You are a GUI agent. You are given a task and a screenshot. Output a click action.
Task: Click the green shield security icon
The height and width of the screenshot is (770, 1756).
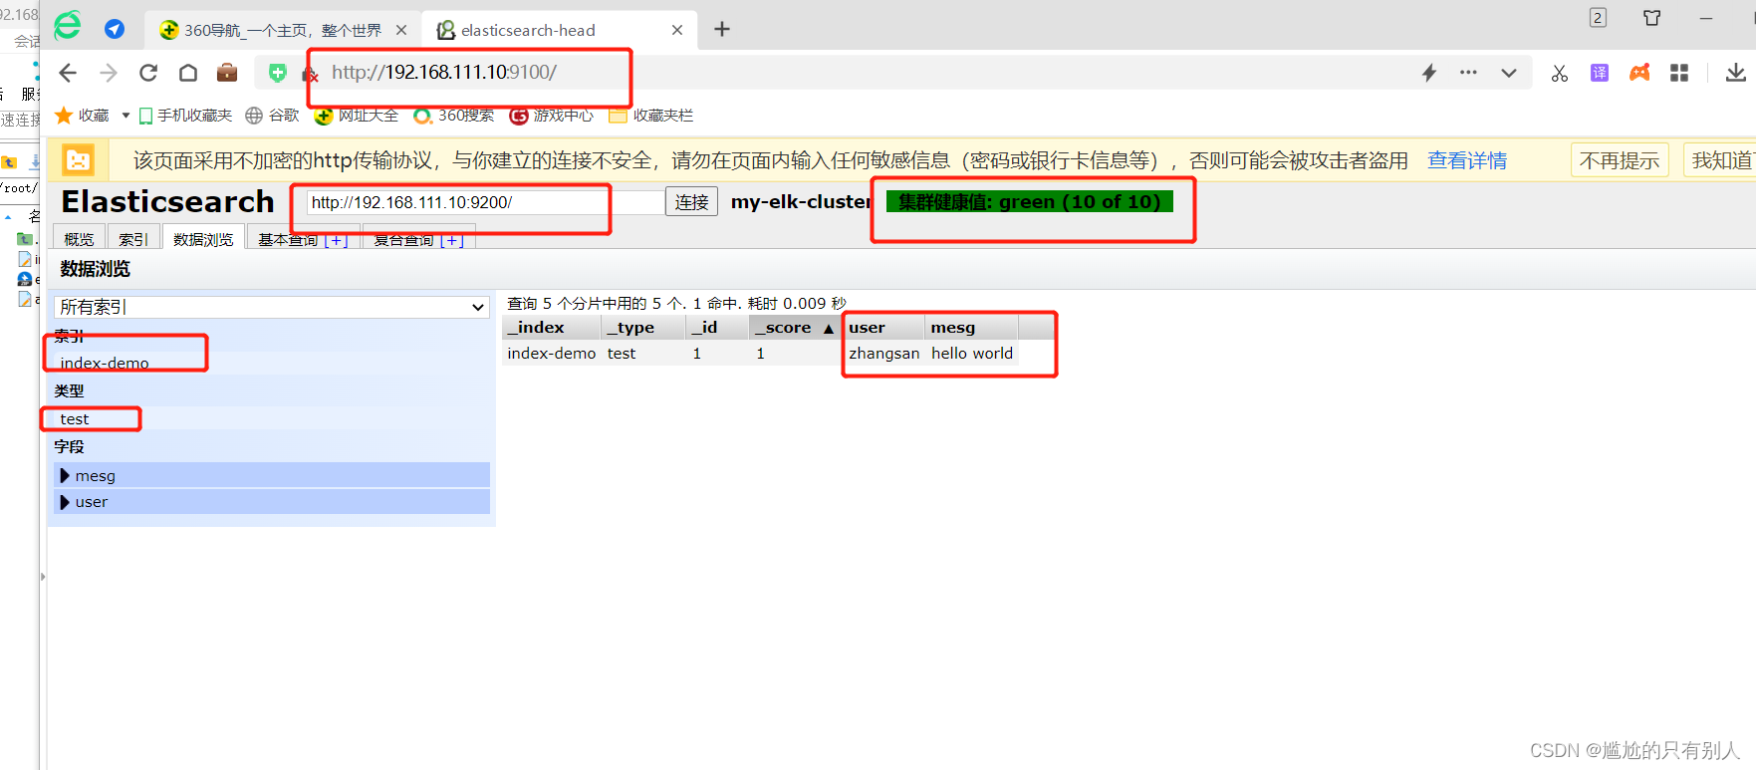coord(278,73)
